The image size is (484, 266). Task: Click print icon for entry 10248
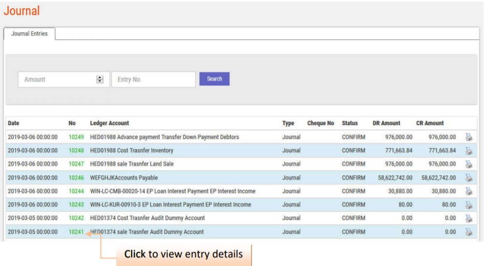[468, 151]
